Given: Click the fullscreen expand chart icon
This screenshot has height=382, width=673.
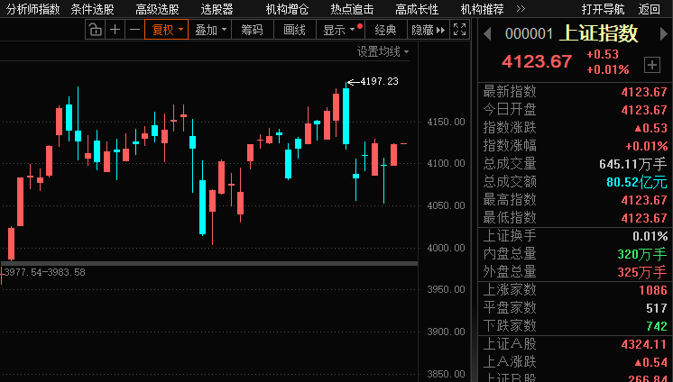Looking at the screenshot, I should pos(460,30).
